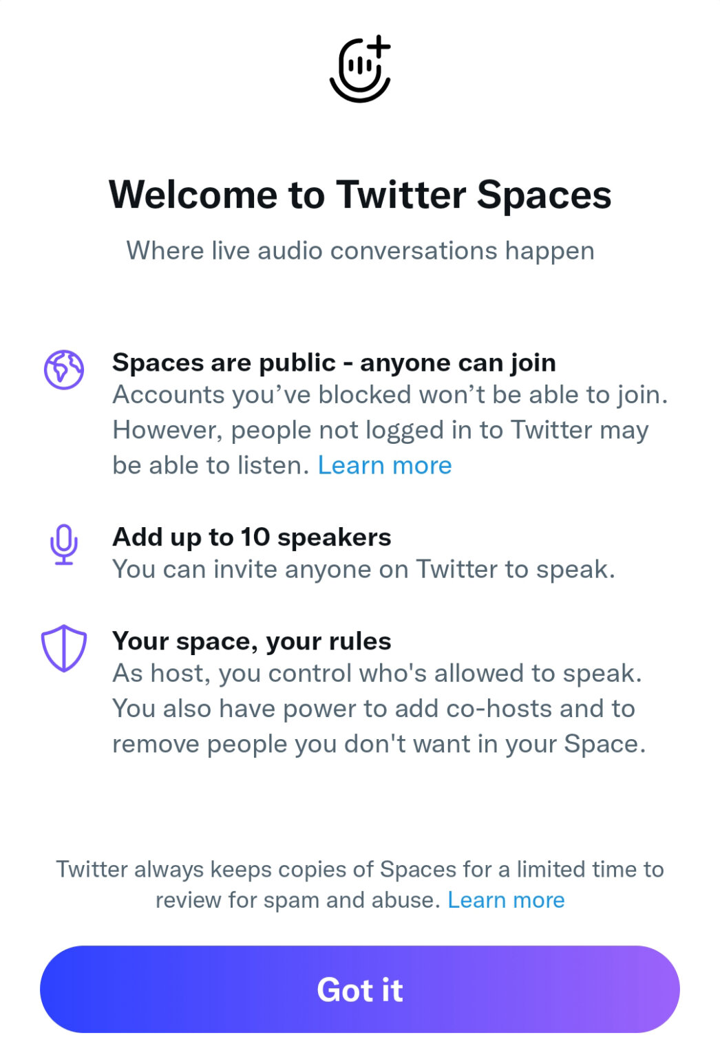
Task: Select the live audio conversations subtitle
Action: coord(360,250)
